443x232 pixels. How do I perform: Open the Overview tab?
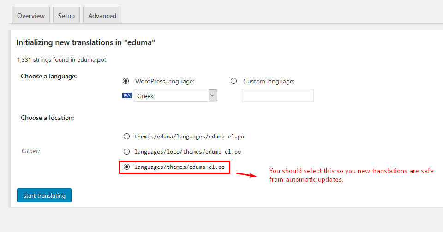click(31, 16)
